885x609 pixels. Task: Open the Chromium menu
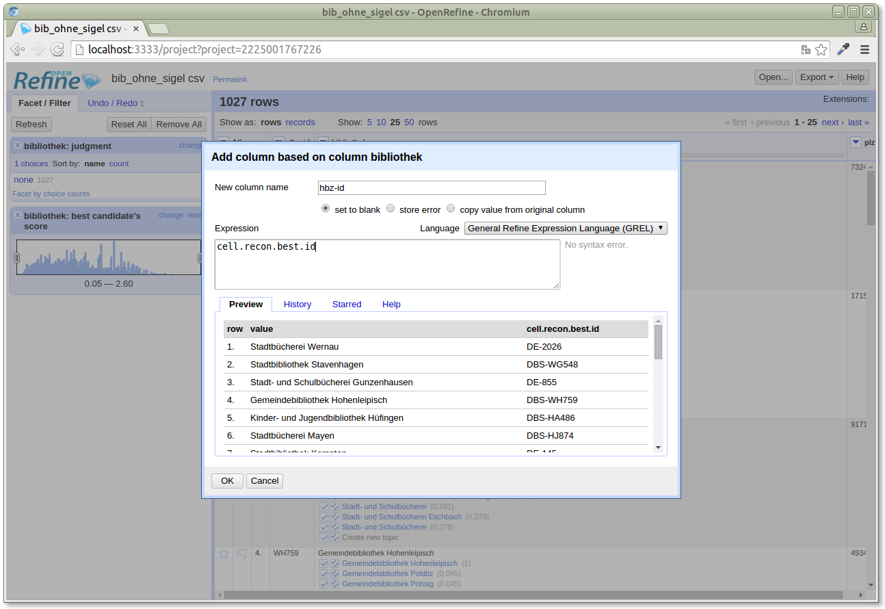coord(864,49)
